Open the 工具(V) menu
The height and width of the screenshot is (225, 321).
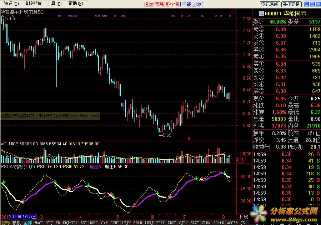pos(54,4)
